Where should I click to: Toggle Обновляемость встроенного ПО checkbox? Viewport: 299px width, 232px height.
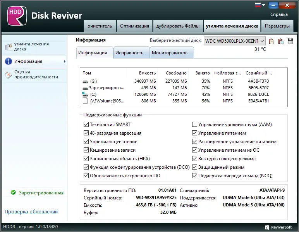pos(86,175)
